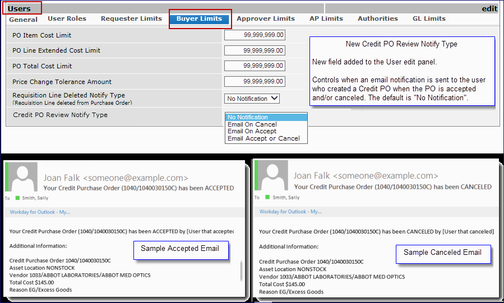Go to the Approver Limits tab
The image size is (504, 303).
(x=266, y=18)
